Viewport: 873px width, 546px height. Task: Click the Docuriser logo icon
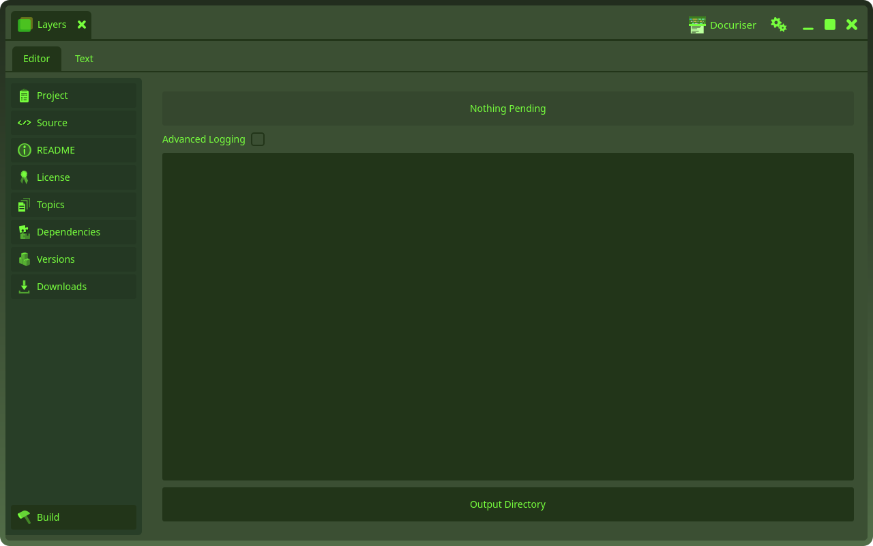click(x=697, y=25)
